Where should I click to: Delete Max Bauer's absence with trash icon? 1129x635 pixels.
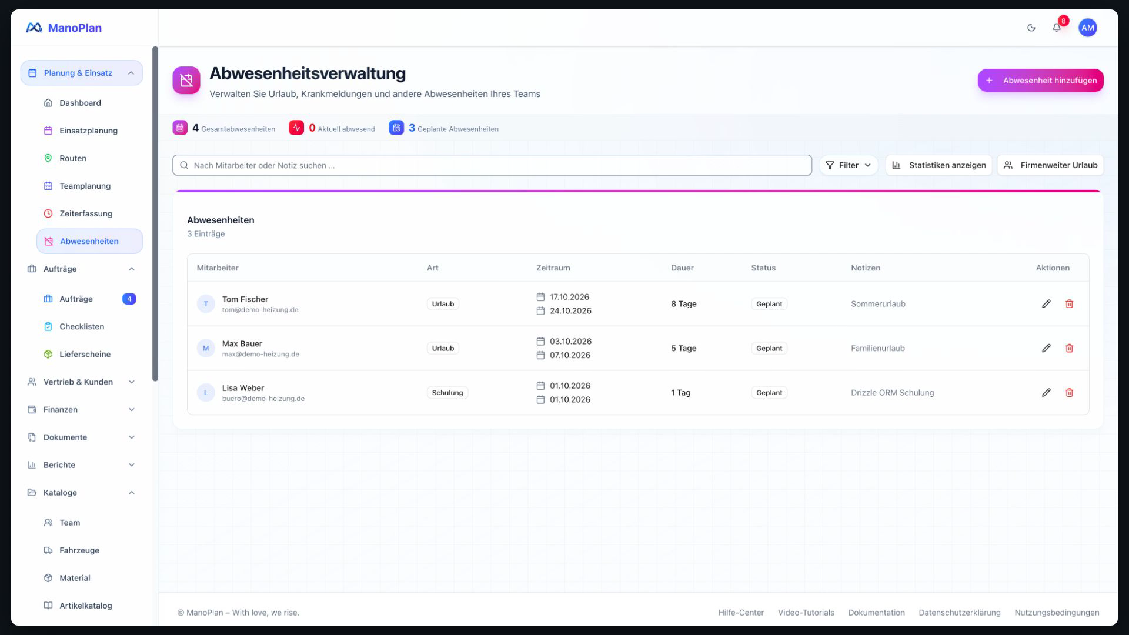point(1069,348)
